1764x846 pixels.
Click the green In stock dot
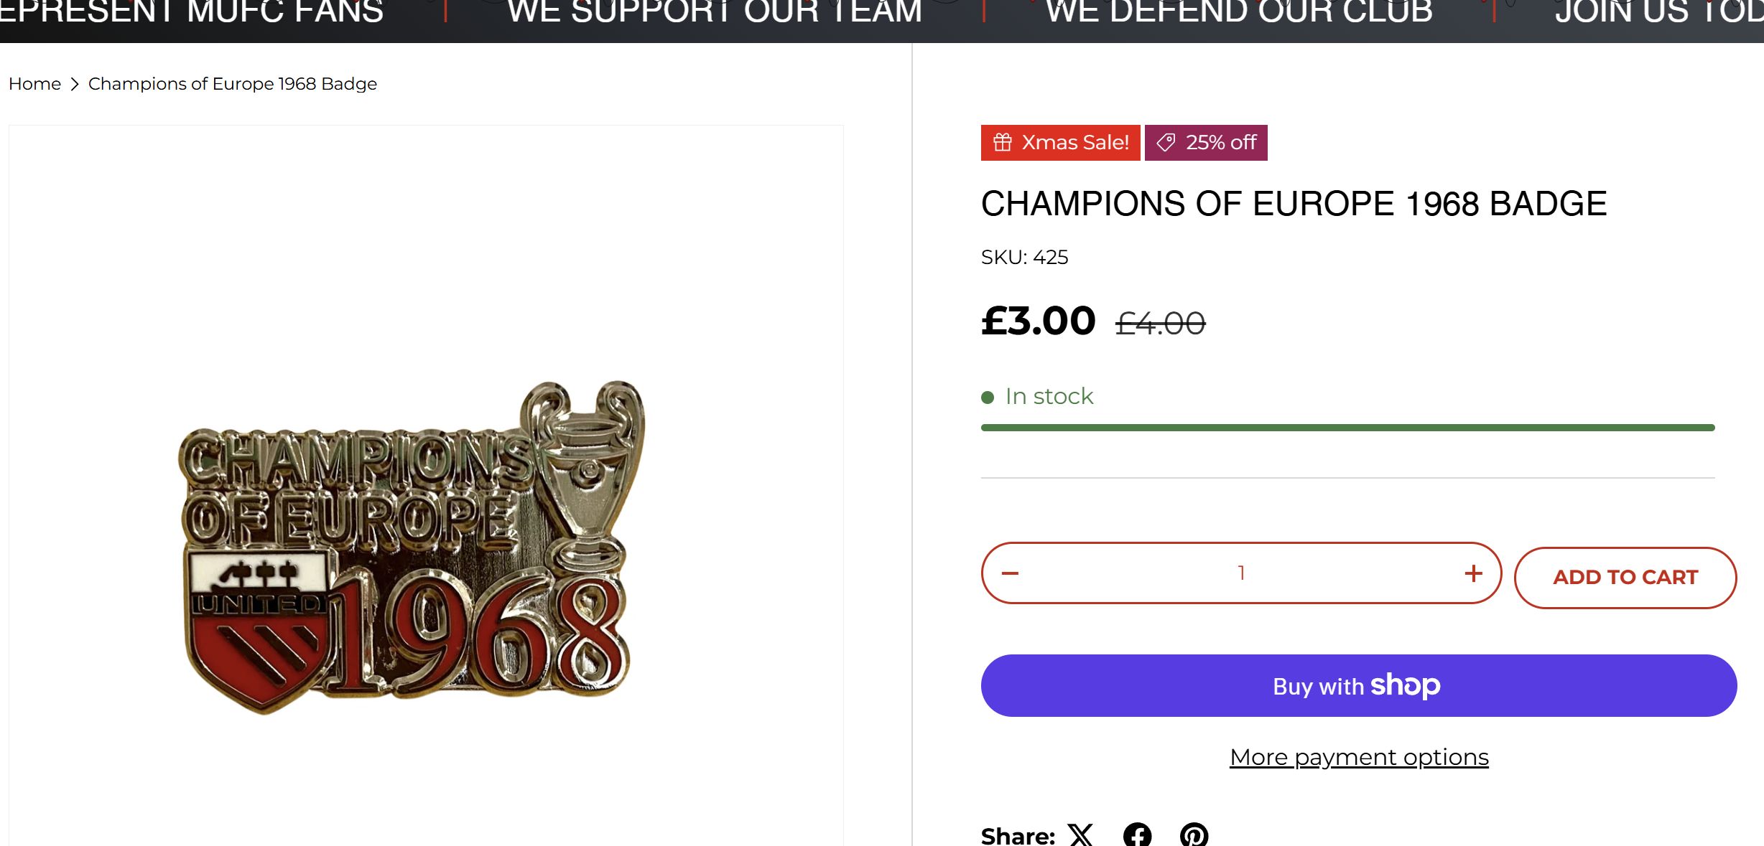[988, 397]
